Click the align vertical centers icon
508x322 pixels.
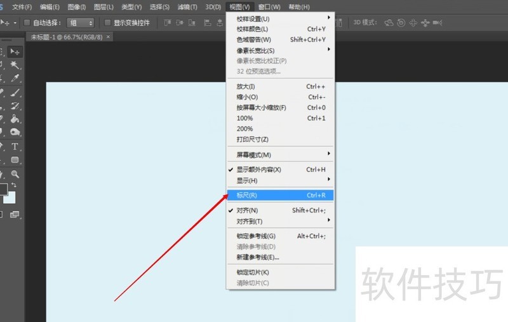click(180, 23)
